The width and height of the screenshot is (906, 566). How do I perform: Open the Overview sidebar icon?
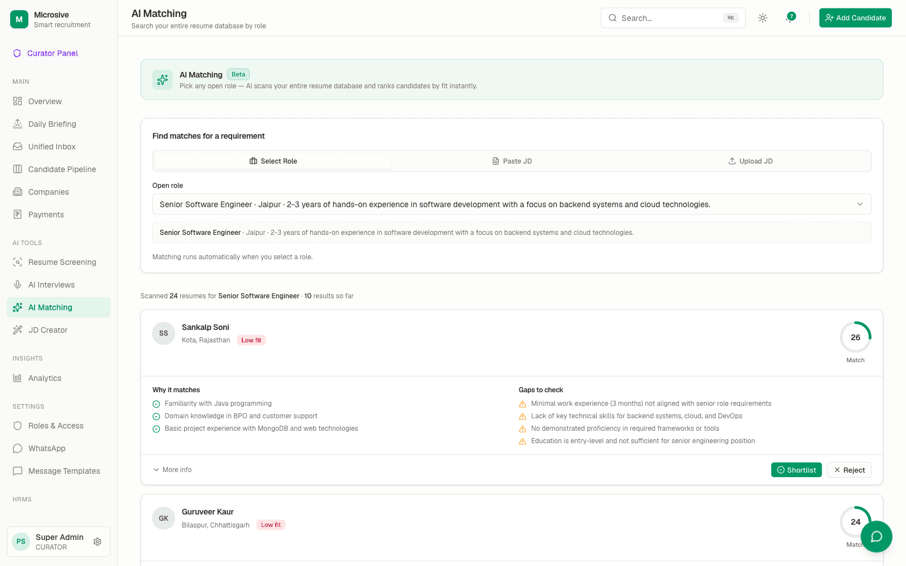pyautogui.click(x=18, y=101)
